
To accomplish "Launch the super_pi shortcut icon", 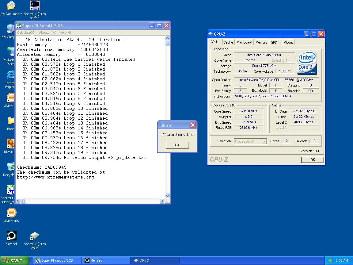I will pos(10,190).
